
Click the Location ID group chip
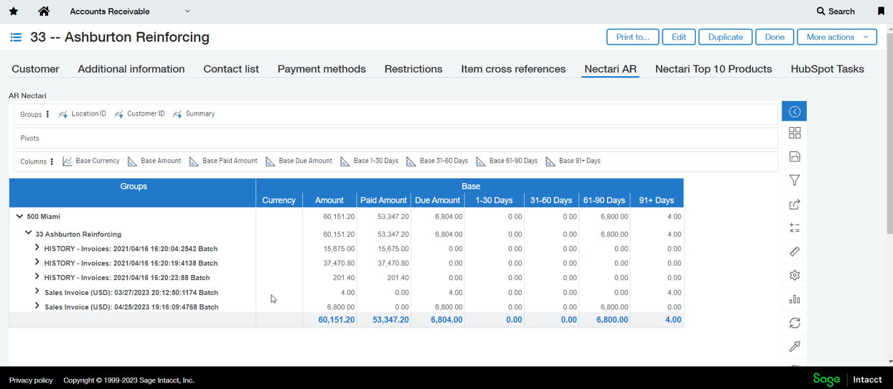point(83,114)
